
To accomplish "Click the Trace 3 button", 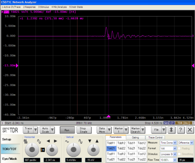I will pos(28,130).
